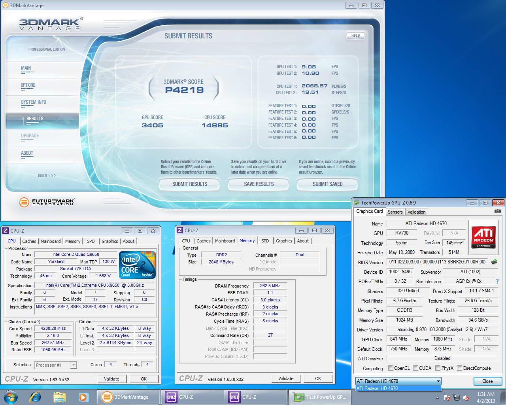Open the GPU-Z graphics card selector dropdown
Screen dimensions: 506x405
click(x=398, y=381)
